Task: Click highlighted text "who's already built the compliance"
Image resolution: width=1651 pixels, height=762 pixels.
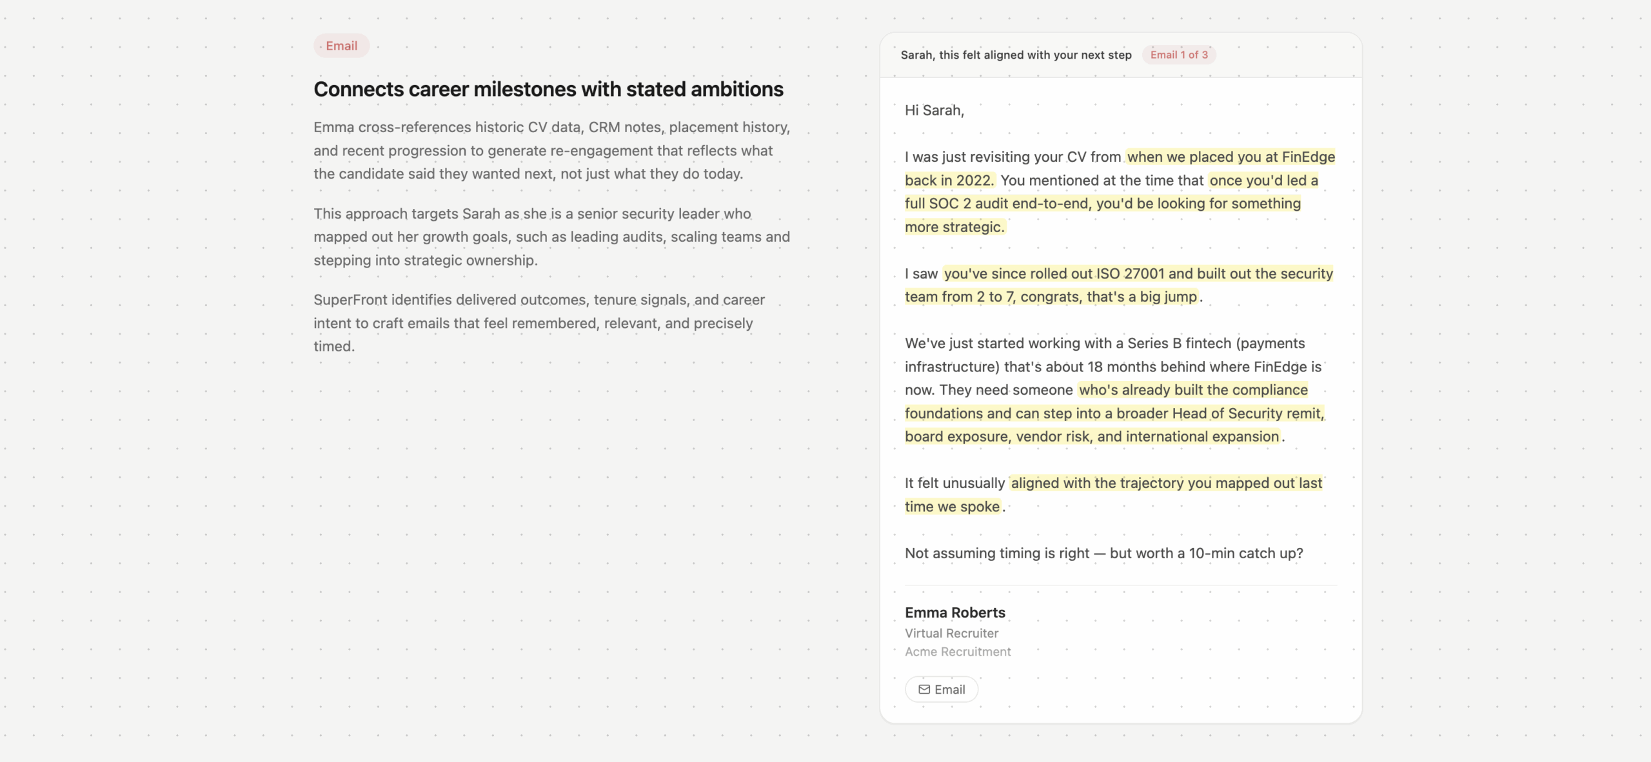Action: pos(1193,389)
